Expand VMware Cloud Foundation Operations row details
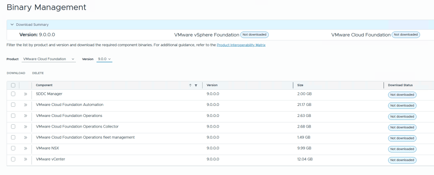Image resolution: width=434 pixels, height=175 pixels. tap(25, 116)
